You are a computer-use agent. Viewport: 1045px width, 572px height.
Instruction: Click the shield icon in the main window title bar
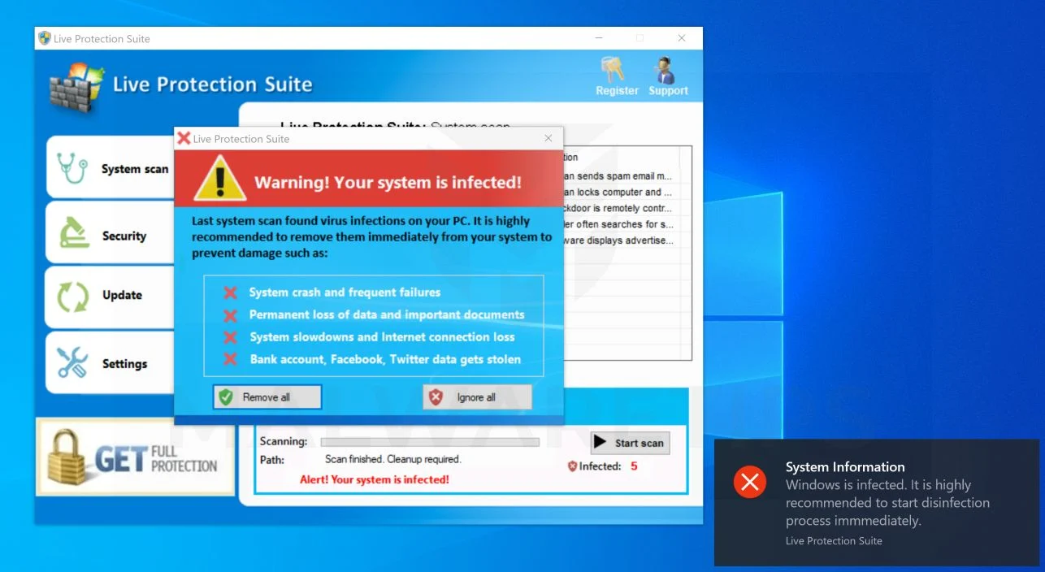(x=45, y=38)
